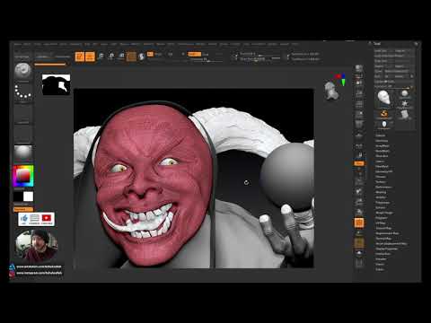Image resolution: width=431 pixels, height=323 pixels.
Task: Expand the Polygroups sub-palette
Action: tap(383, 203)
